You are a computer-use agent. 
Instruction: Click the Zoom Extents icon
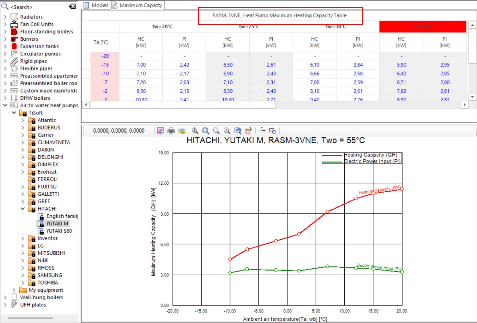[195, 131]
